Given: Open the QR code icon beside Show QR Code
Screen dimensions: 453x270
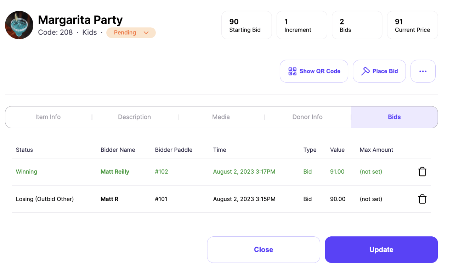Looking at the screenshot, I should pos(292,71).
